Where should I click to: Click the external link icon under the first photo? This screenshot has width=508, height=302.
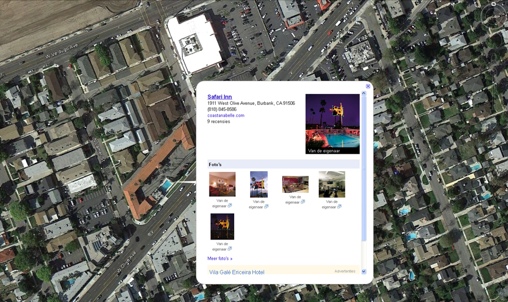click(x=230, y=206)
